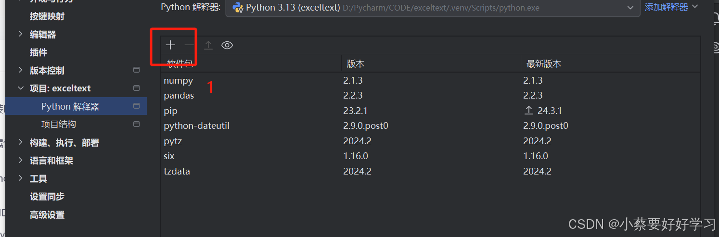Click project-level icon beside 版本控制
This screenshot has width=719, height=237.
coord(137,70)
